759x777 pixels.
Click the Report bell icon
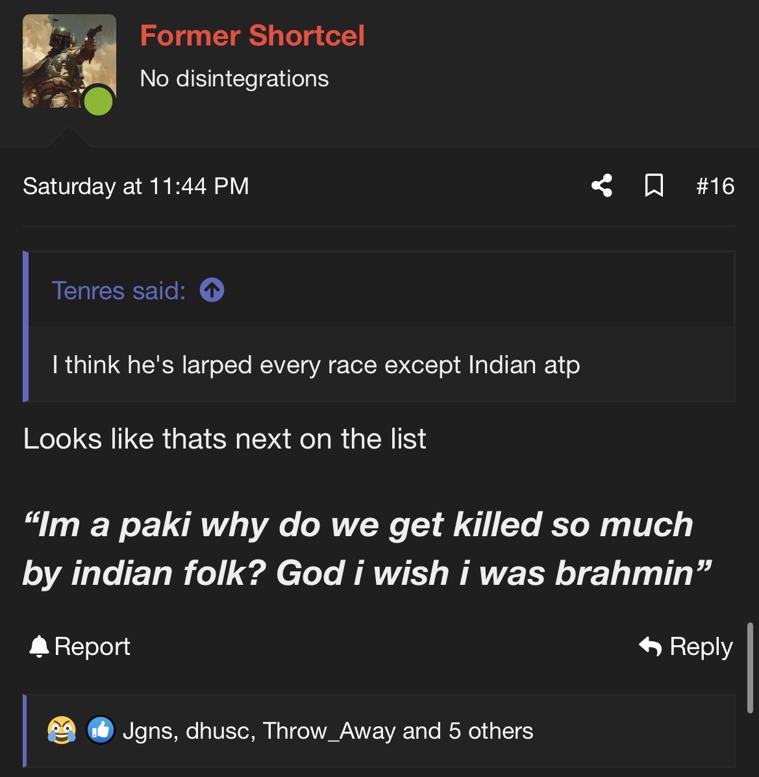click(x=39, y=647)
